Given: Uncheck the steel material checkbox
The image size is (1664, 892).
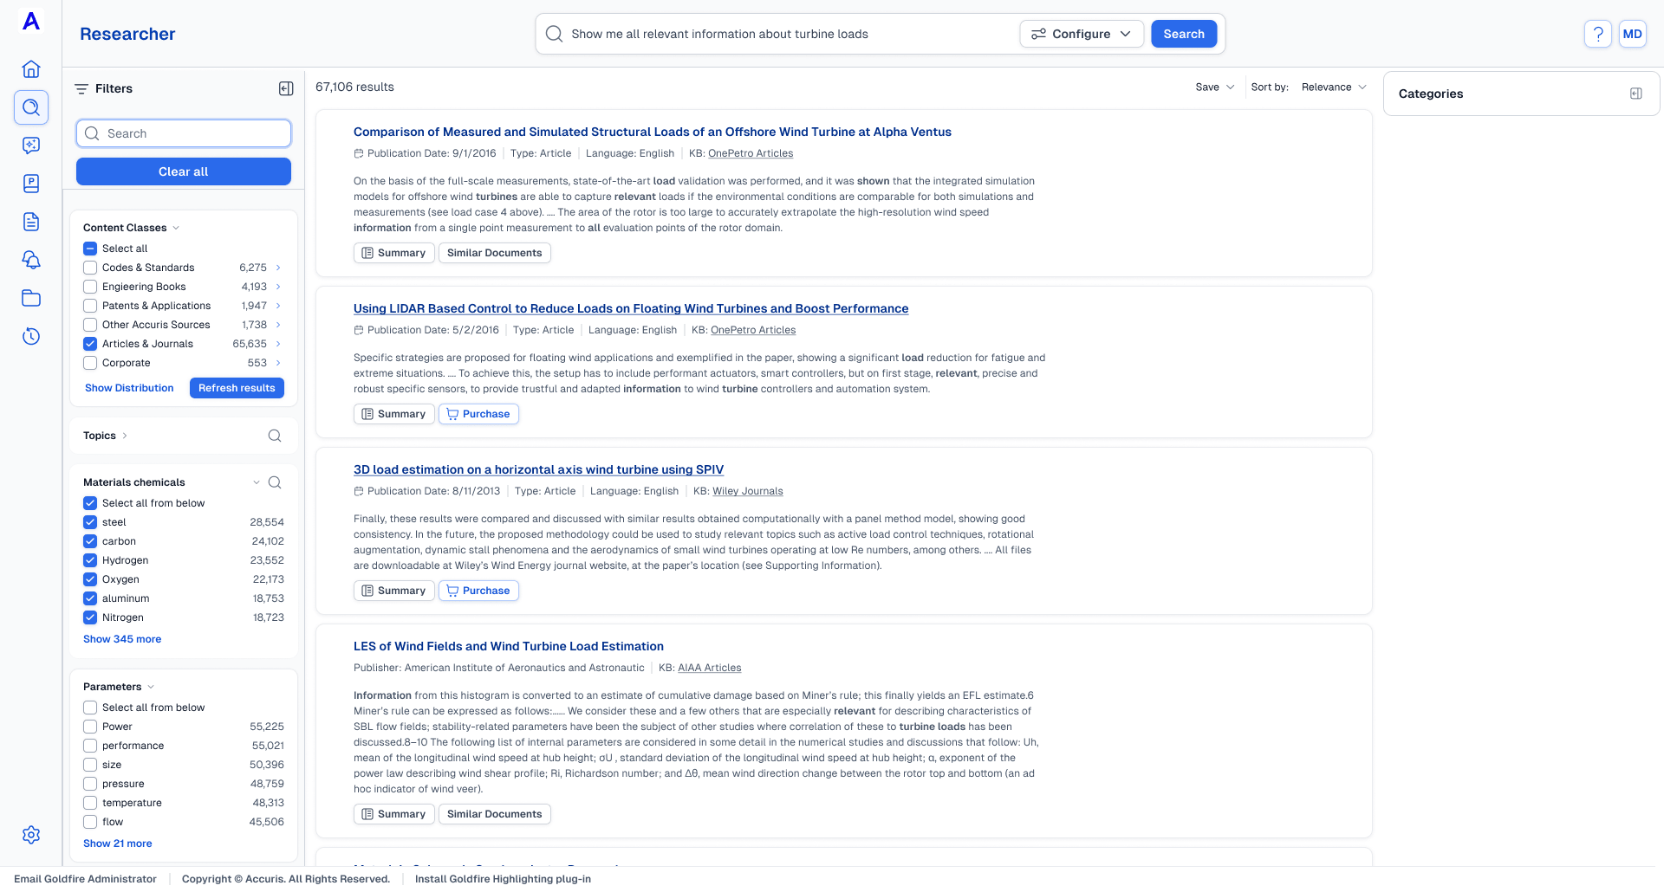Looking at the screenshot, I should point(90,522).
